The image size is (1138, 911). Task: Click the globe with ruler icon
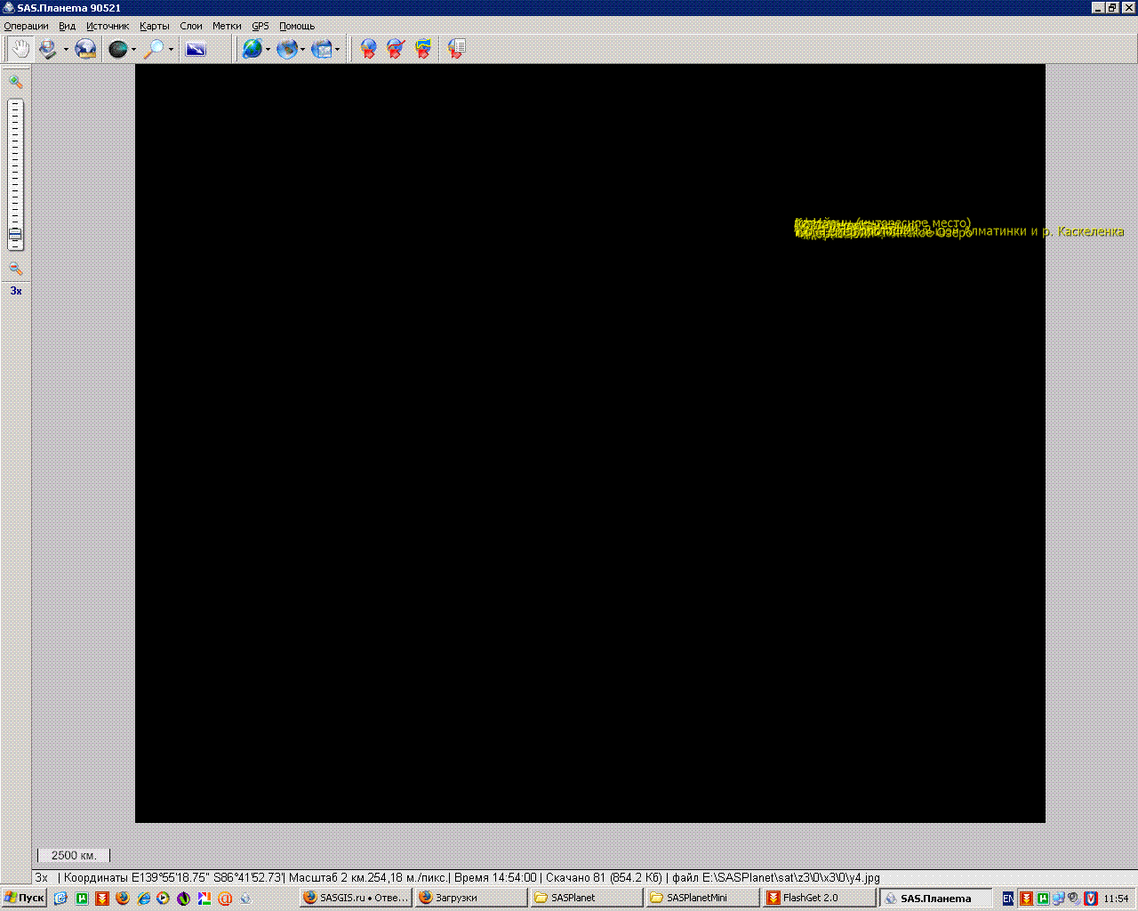pos(85,49)
